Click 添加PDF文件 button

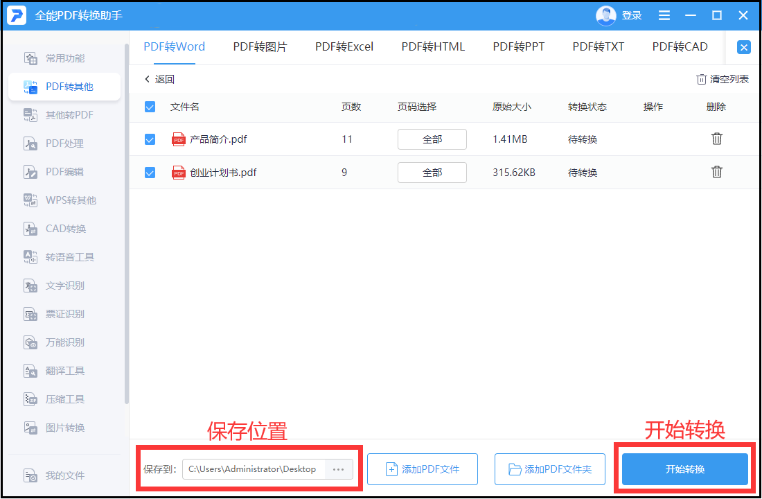pyautogui.click(x=423, y=469)
